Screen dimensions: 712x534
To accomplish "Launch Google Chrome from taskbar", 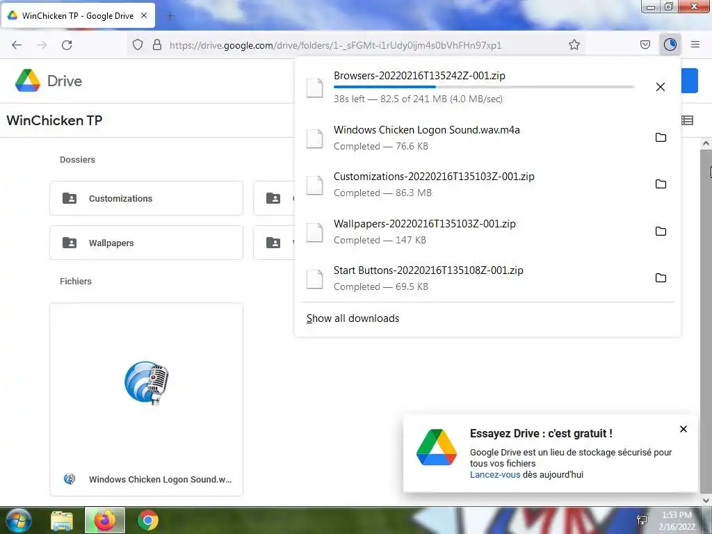I will (x=147, y=520).
